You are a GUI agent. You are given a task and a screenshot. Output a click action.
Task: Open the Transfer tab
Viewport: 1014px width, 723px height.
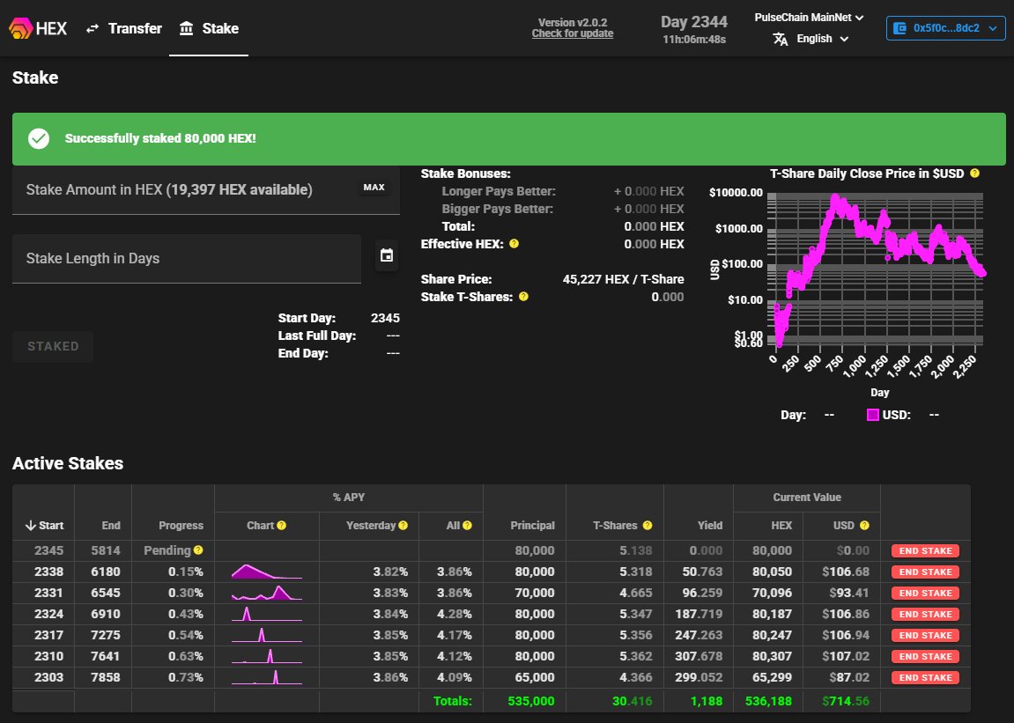click(124, 28)
